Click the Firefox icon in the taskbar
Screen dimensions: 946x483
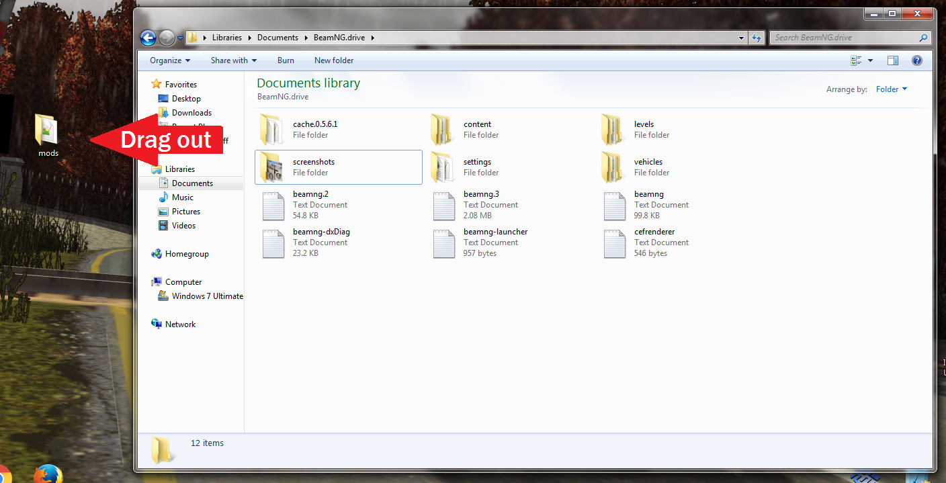click(48, 475)
